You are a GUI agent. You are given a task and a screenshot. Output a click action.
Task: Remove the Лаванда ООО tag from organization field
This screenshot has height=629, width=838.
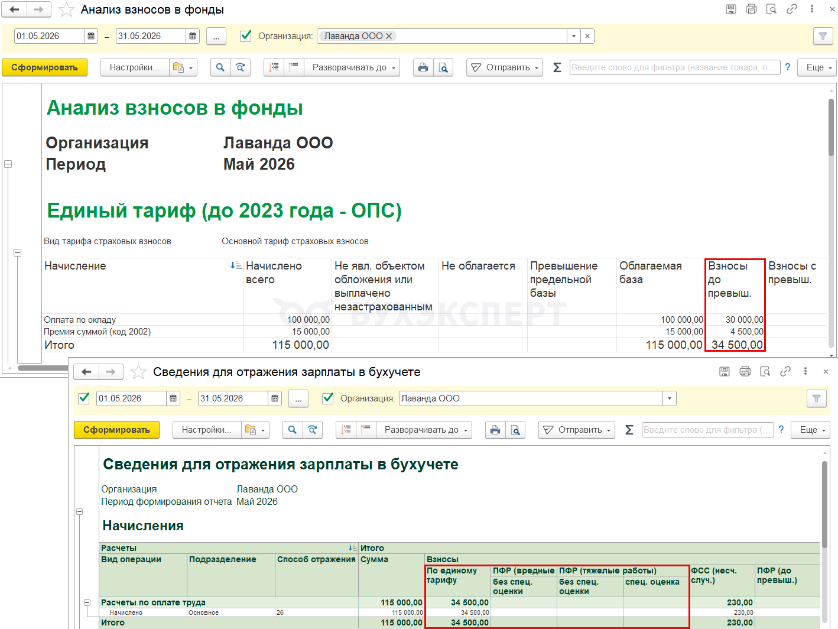pyautogui.click(x=389, y=36)
